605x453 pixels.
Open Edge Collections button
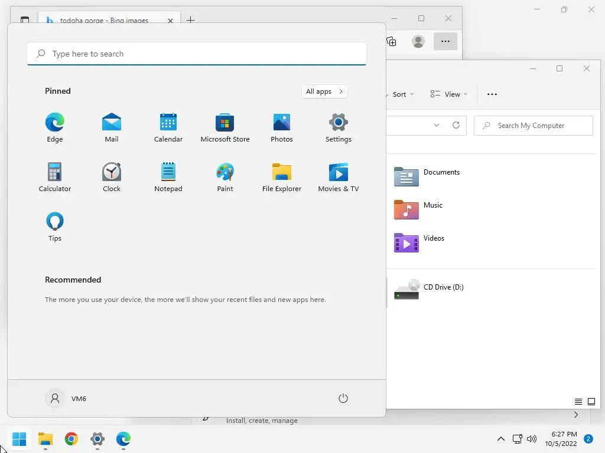click(392, 41)
